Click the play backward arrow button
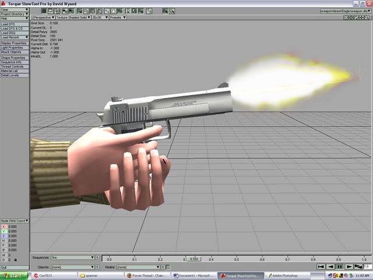The width and height of the screenshot is (373, 280). pos(330,267)
